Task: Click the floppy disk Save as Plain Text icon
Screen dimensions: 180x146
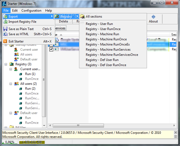Action: click(5, 29)
